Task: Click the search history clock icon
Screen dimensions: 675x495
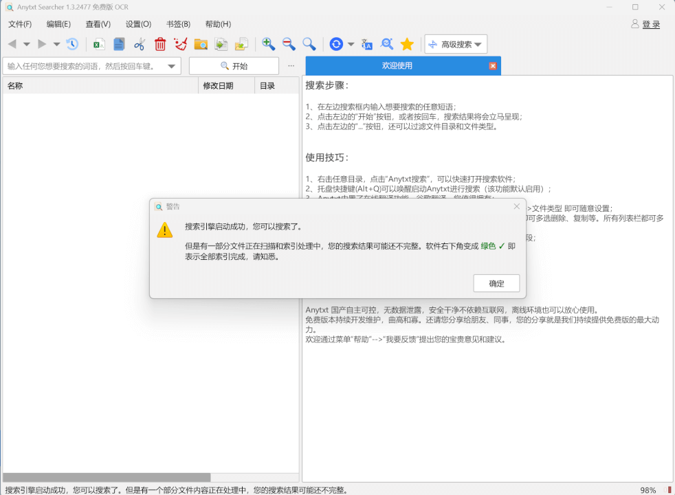Action: tap(72, 43)
